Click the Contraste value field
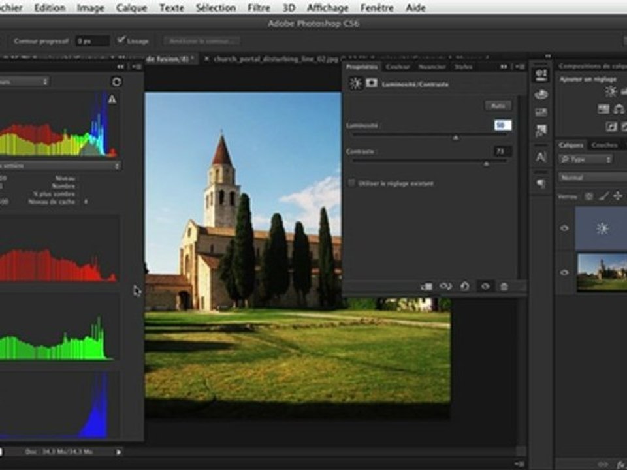Screen dimensions: 627x470 click(x=502, y=151)
